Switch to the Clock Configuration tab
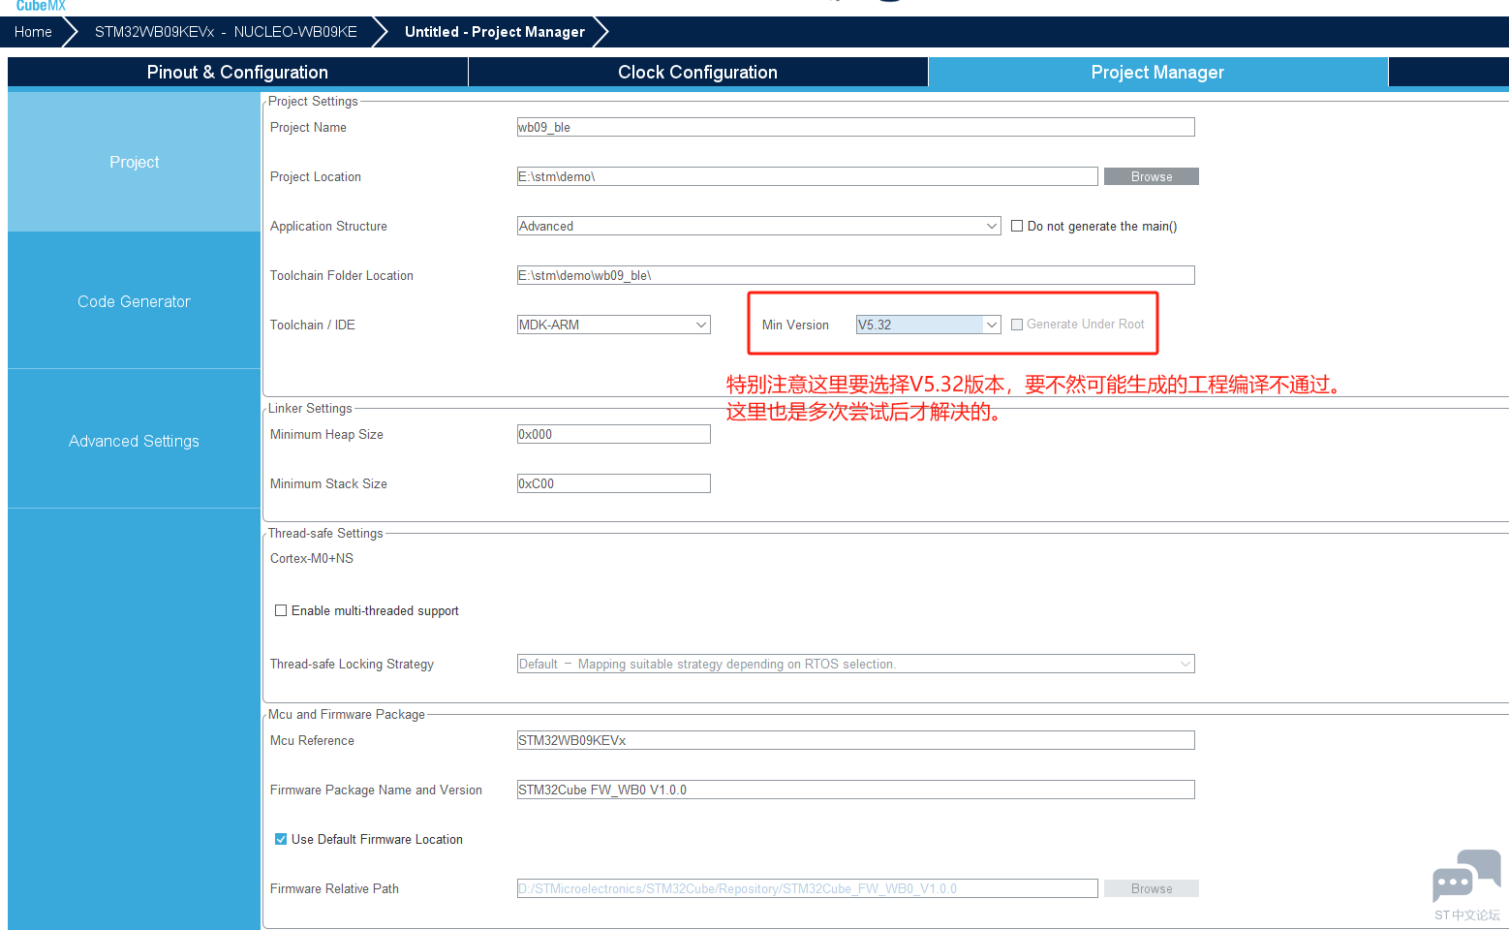The height and width of the screenshot is (930, 1509). click(x=697, y=73)
